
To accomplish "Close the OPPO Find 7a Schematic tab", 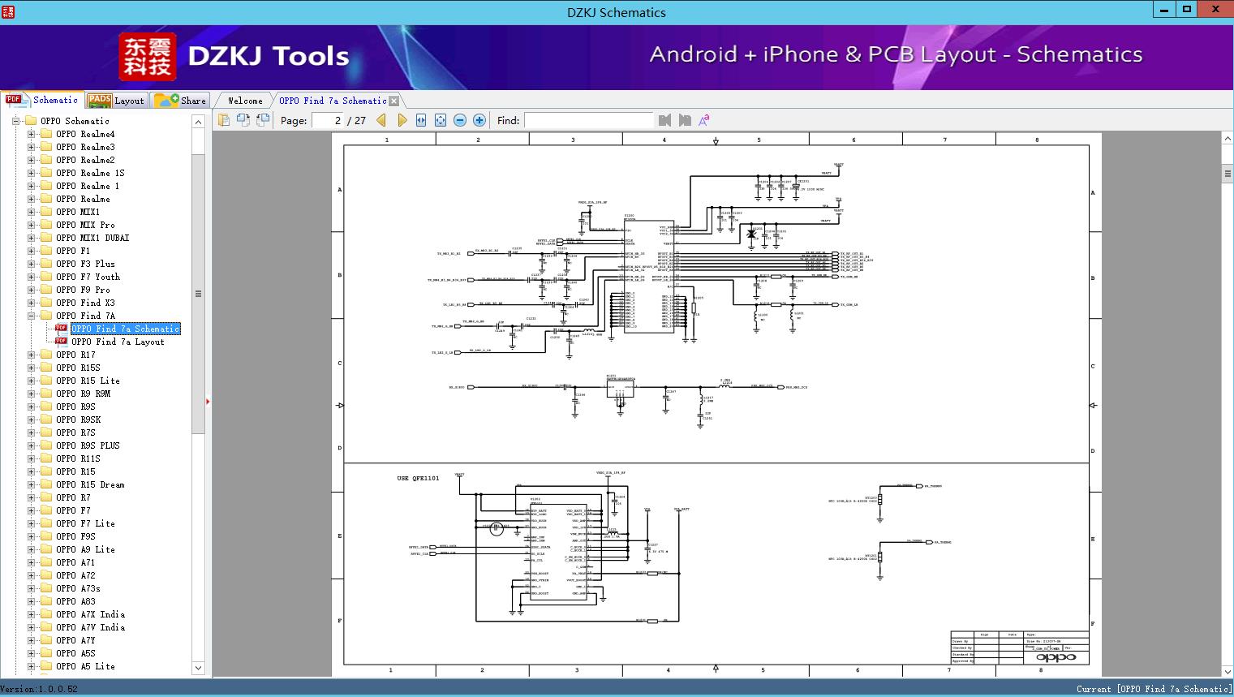I will 394,101.
